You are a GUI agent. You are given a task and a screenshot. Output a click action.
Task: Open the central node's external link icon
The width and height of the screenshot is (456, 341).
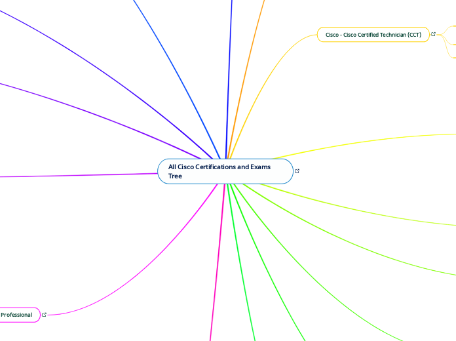[297, 171]
